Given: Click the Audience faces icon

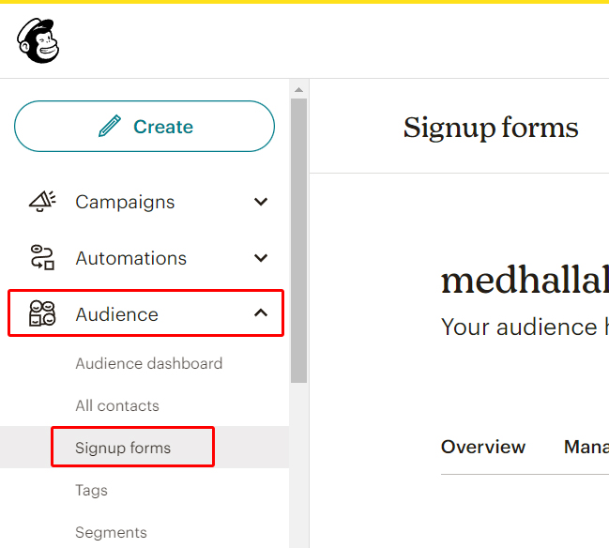Looking at the screenshot, I should coord(42,313).
